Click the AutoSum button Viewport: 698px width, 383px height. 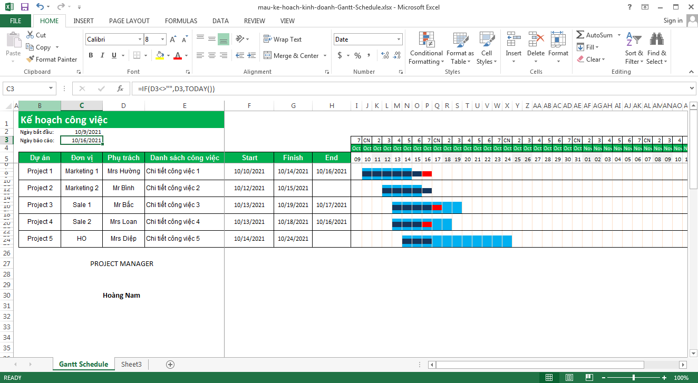click(x=595, y=35)
